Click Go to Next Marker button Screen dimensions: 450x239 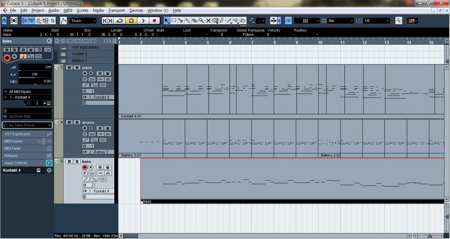coord(110,21)
